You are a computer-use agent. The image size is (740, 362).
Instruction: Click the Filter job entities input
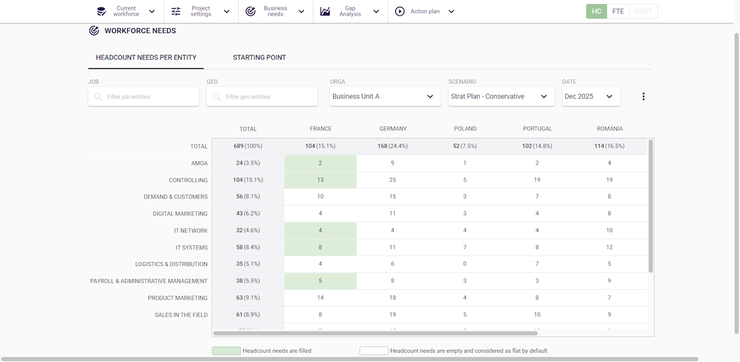150,97
